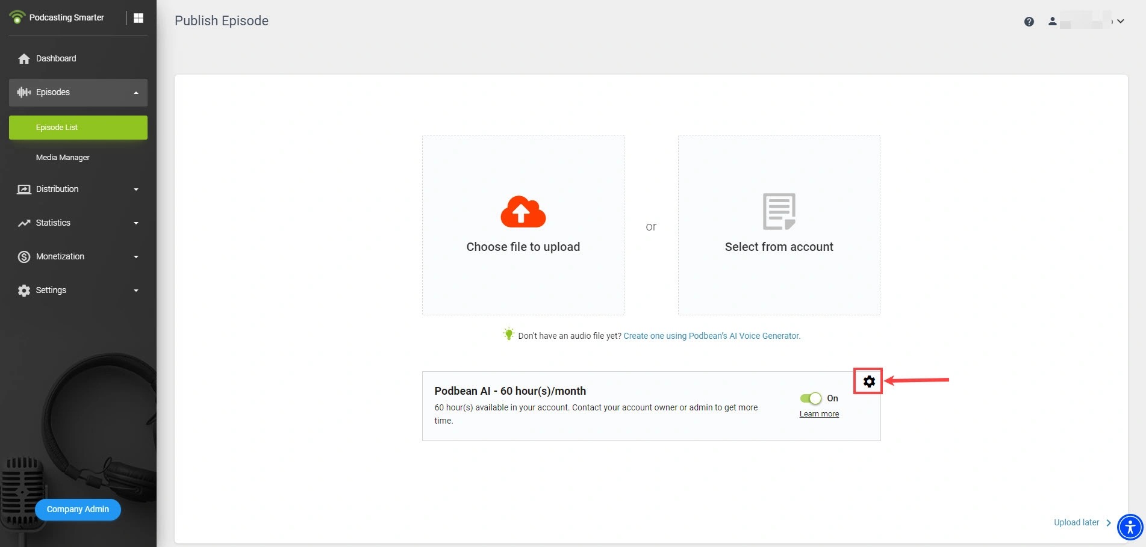1146x547 pixels.
Task: Click the Learn more link
Action: [819, 414]
